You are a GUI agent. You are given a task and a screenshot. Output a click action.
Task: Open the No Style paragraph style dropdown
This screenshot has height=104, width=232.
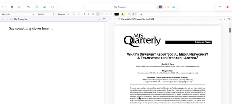point(18,14)
